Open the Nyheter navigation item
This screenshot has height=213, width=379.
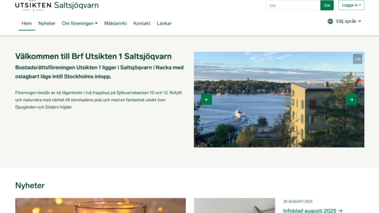click(x=47, y=24)
